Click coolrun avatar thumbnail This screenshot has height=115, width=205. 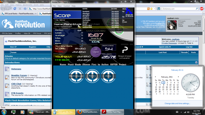pos(172,25)
